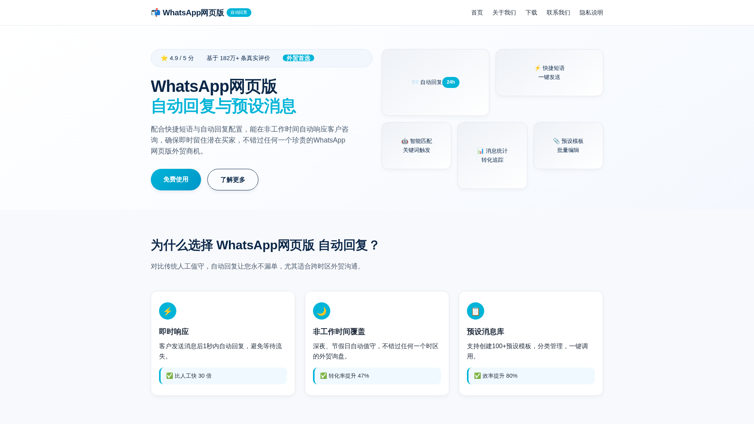Click the heading 自动回复与预设消息息
The width and height of the screenshot is (754, 424).
(x=223, y=106)
